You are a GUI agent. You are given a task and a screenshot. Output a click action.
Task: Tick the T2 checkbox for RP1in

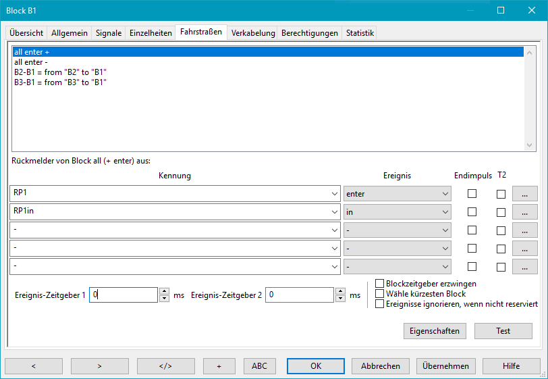(x=501, y=212)
